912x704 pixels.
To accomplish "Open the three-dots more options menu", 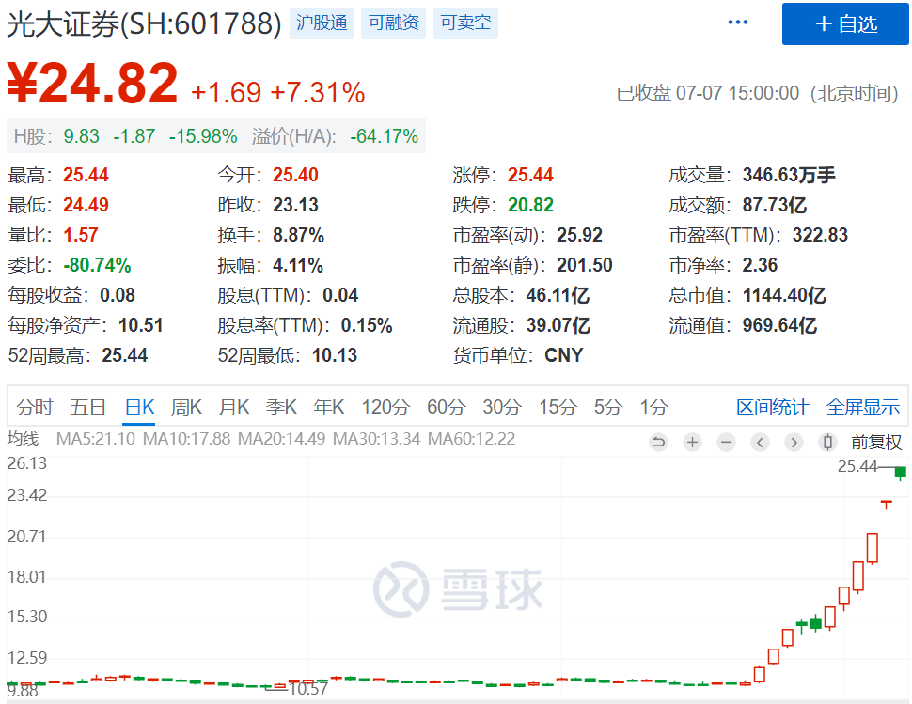I will tap(738, 23).
